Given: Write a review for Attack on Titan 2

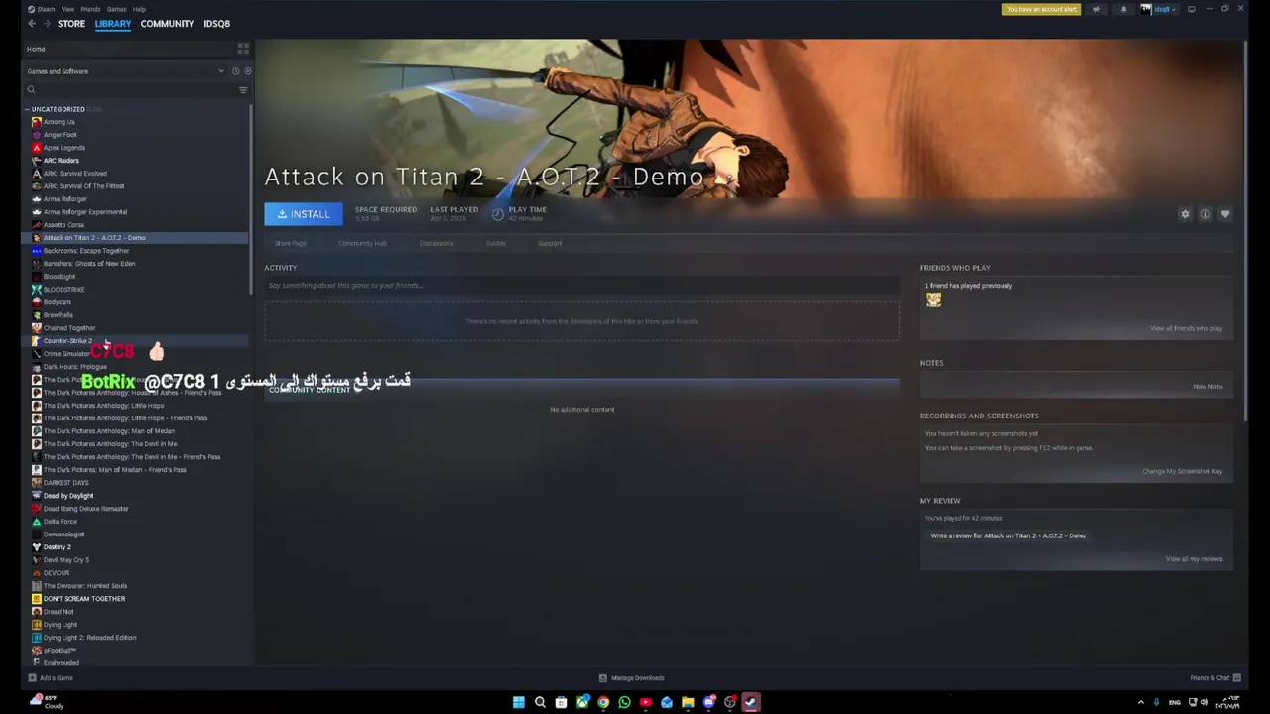Looking at the screenshot, I should (1008, 535).
